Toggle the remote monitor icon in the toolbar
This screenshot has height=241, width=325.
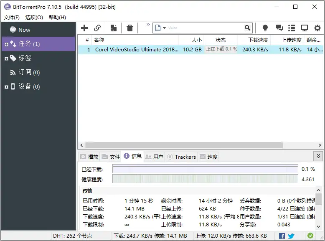click(305, 28)
